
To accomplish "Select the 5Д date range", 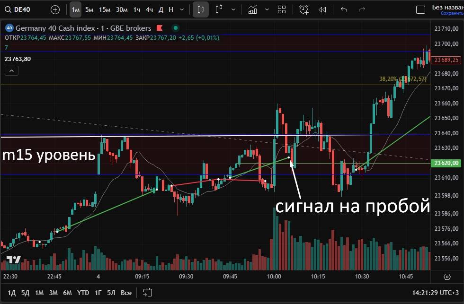I will 25,293.
